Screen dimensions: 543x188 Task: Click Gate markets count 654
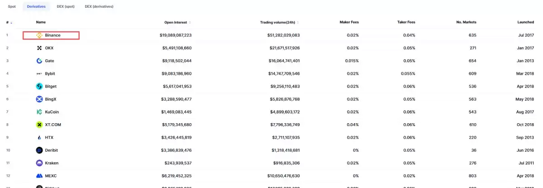coord(473,61)
